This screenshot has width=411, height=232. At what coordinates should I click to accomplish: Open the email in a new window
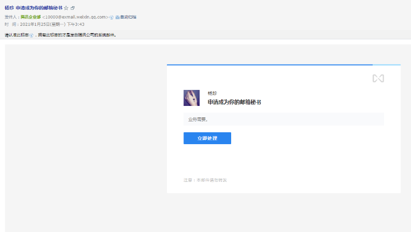(x=73, y=8)
